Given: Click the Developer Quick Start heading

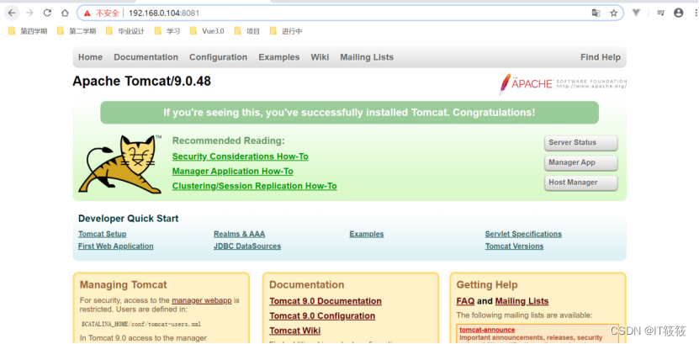Looking at the screenshot, I should point(129,219).
